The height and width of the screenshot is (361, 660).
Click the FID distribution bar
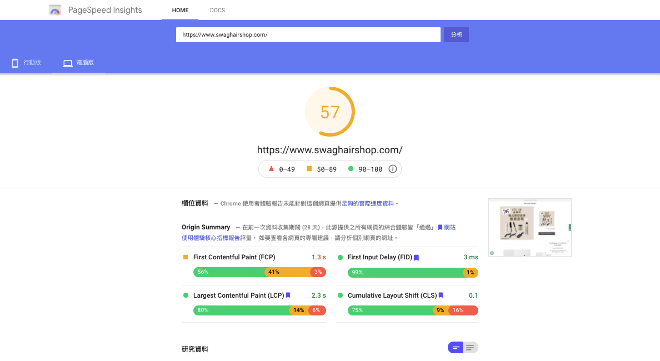click(413, 273)
